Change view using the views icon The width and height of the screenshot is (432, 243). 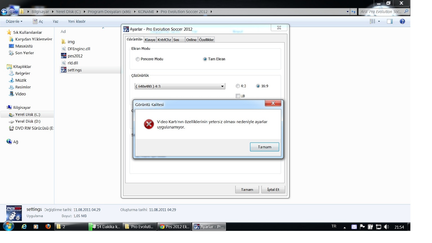(372, 21)
